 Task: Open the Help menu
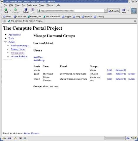(x=58, y=5)
